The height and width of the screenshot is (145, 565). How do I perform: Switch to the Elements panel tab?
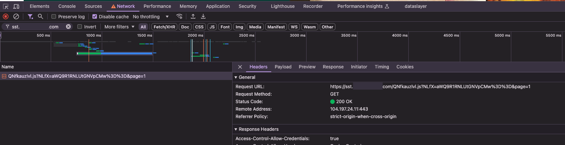coord(39,6)
